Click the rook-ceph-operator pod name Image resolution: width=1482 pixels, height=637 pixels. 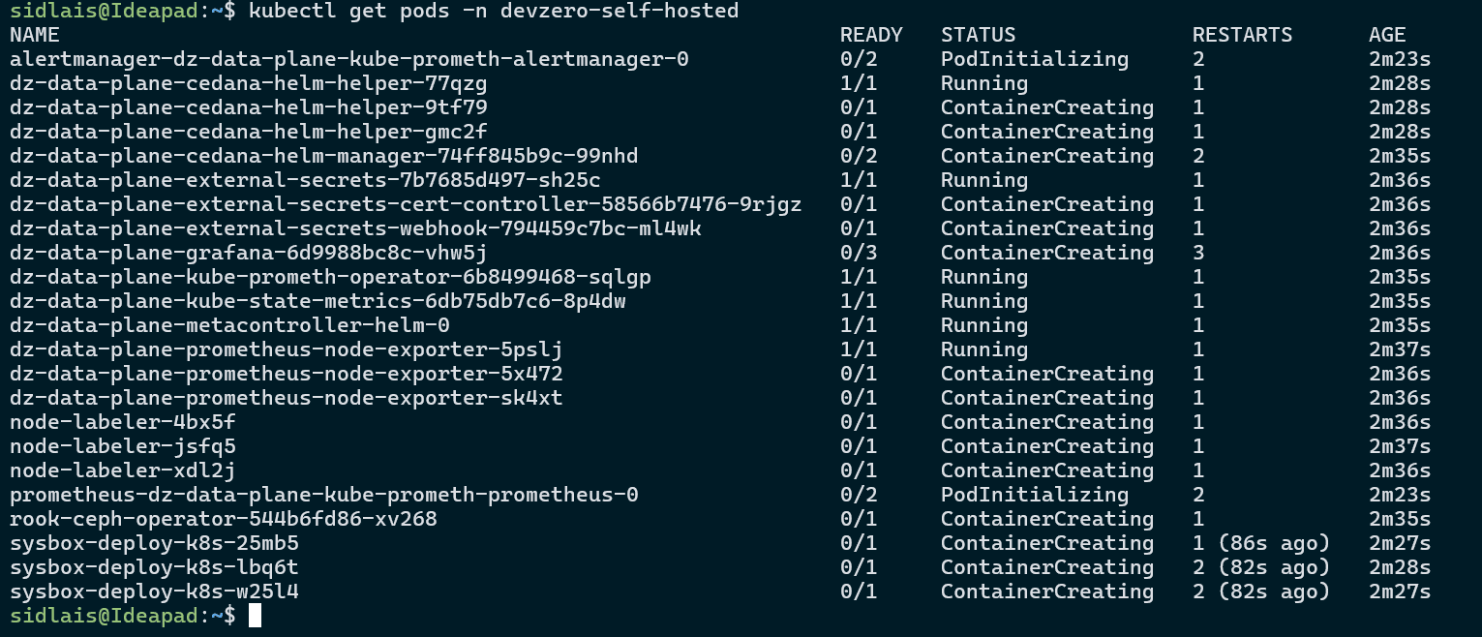223,519
